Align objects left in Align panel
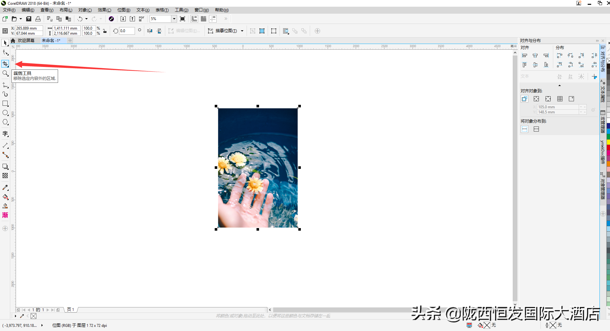 coord(524,55)
